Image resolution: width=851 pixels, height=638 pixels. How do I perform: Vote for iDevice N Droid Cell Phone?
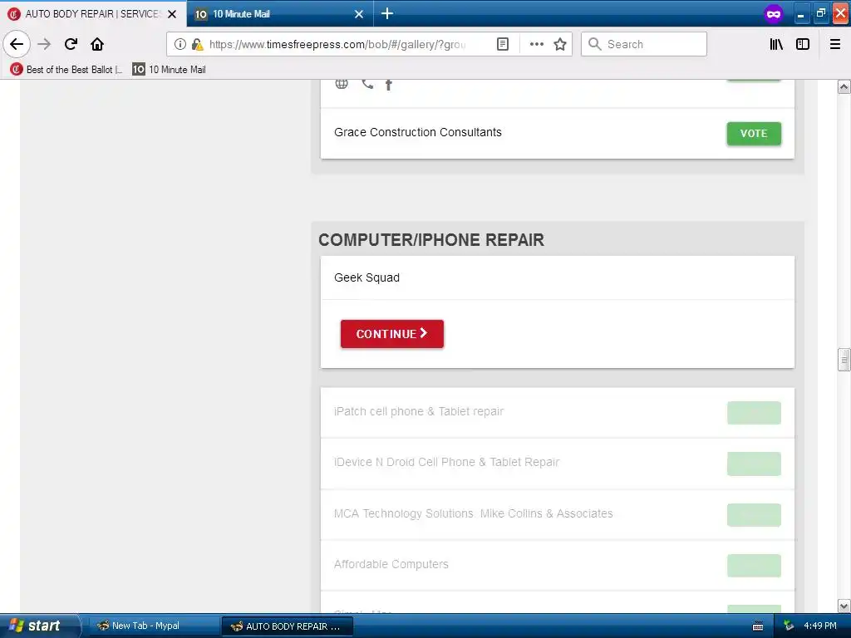[x=754, y=464]
